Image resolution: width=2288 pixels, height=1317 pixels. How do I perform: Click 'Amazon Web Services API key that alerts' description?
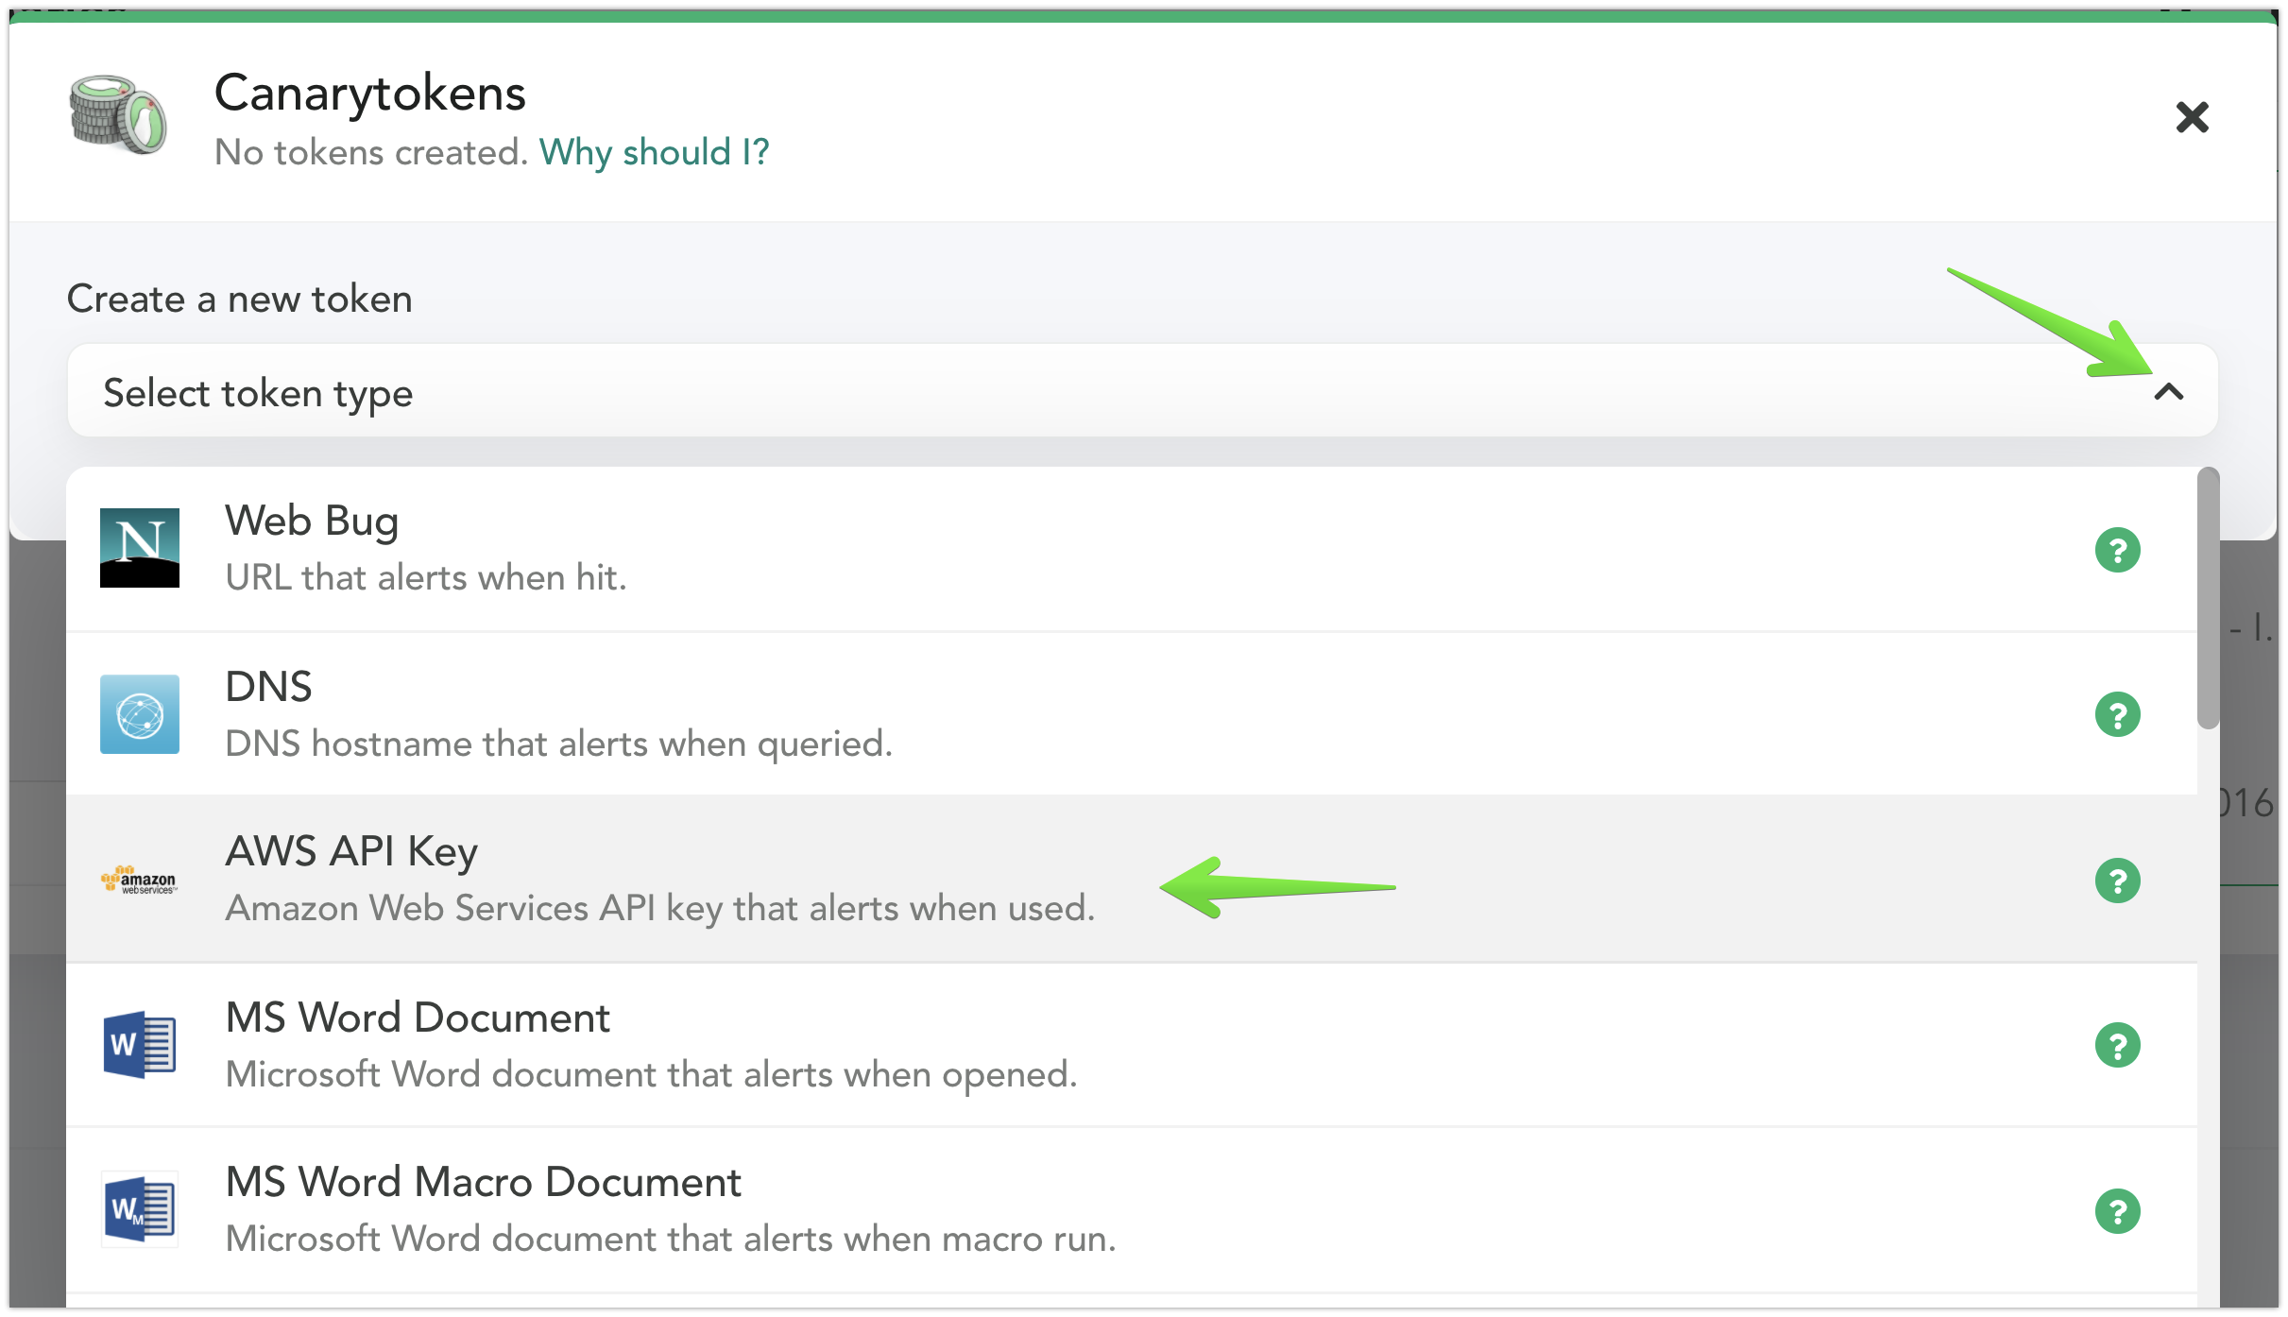[660, 908]
